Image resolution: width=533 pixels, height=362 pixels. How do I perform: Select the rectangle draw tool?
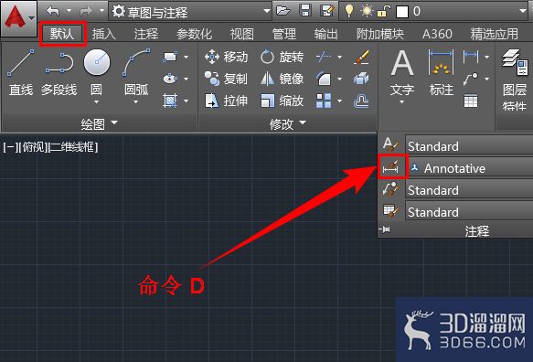(170, 57)
